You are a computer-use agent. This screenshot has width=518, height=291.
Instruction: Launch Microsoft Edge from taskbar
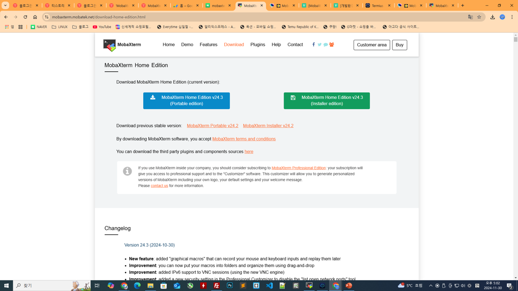coord(137,286)
